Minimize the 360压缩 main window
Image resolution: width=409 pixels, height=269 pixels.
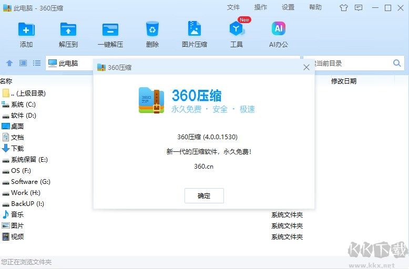375,8
